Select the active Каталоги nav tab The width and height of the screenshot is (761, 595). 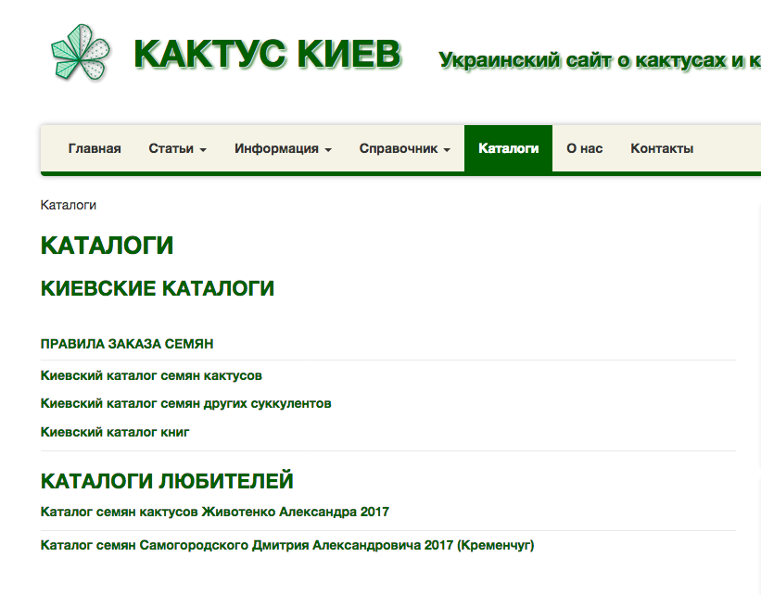[508, 148]
